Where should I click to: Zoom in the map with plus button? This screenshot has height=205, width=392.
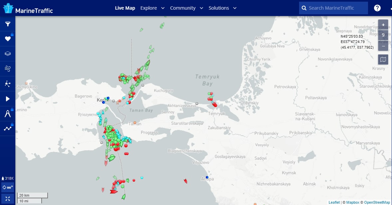383,25
